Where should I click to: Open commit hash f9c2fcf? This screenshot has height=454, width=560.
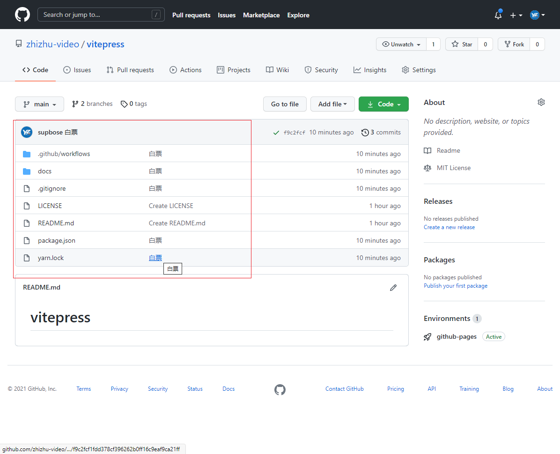tap(295, 133)
